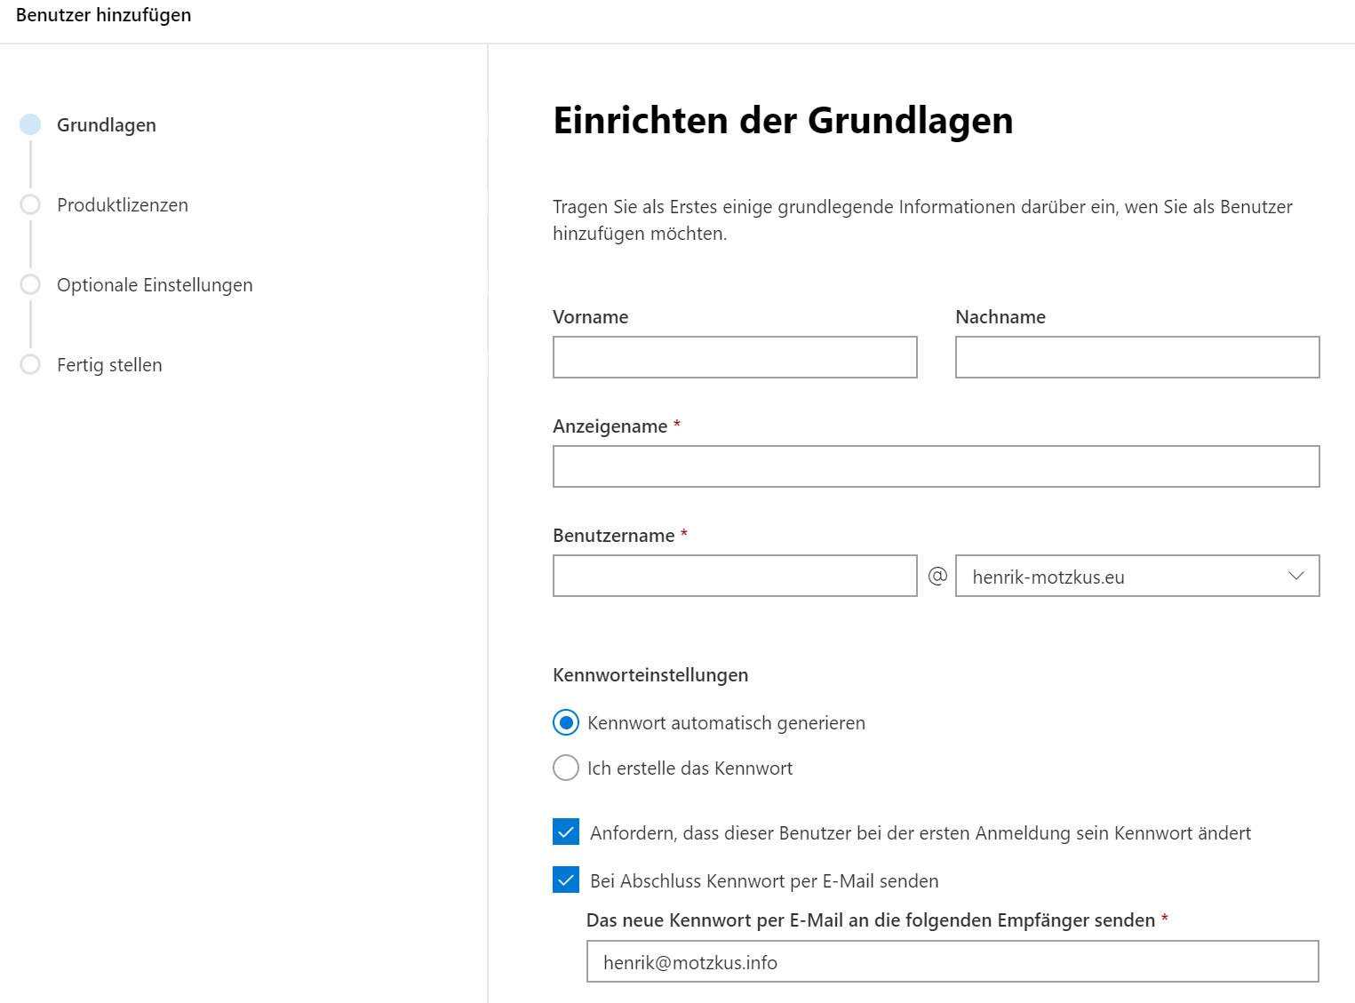Screen dimensions: 1355x1003
Task: Focus the Anzeigename text field
Action: [937, 466]
